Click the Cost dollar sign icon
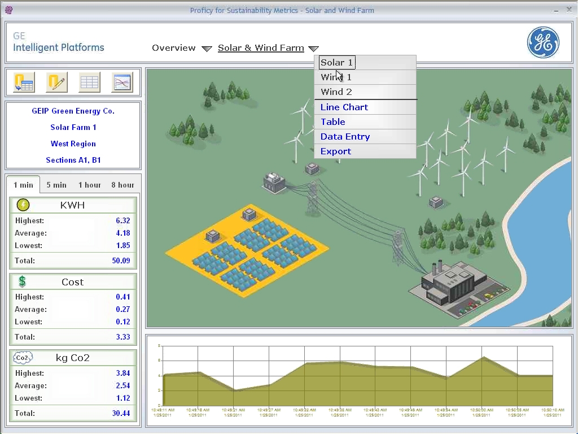Screen dimensions: 578x434 pos(22,281)
